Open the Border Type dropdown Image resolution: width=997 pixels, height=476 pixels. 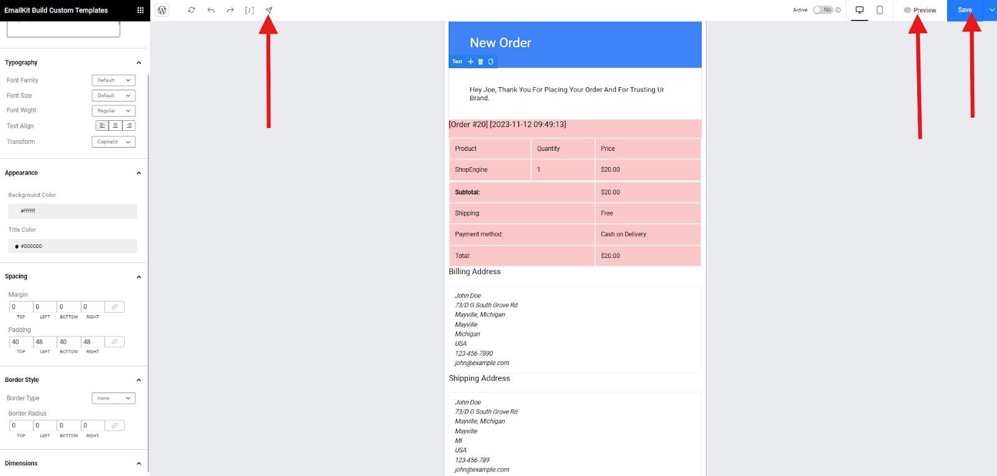click(x=113, y=398)
